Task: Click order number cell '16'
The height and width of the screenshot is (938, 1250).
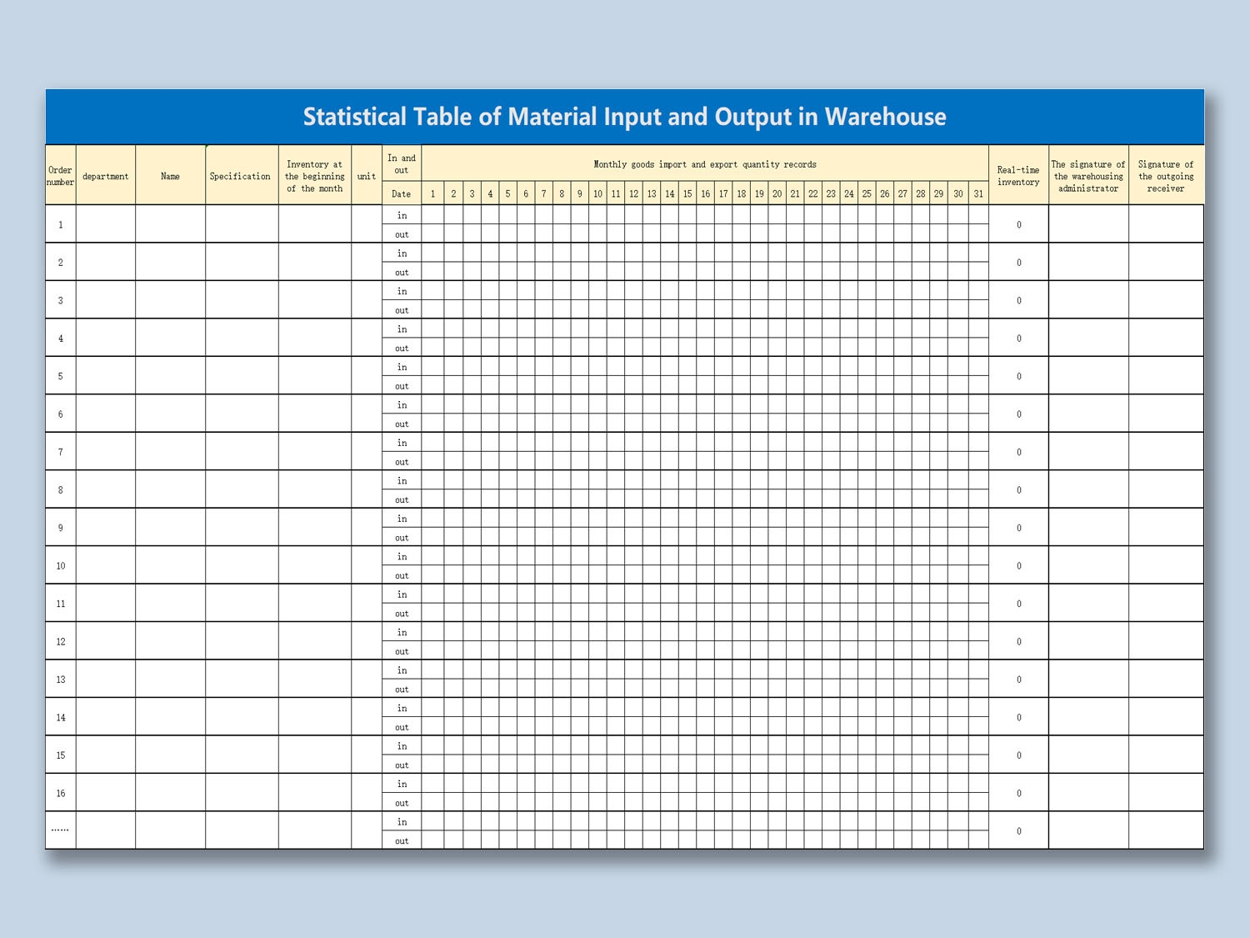Action: [61, 793]
